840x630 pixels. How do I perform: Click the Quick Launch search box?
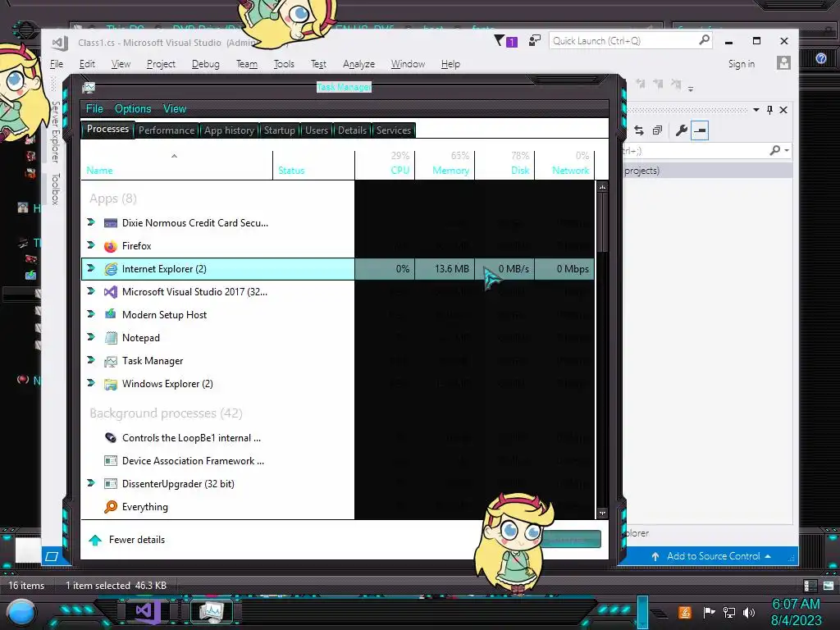pyautogui.click(x=631, y=41)
